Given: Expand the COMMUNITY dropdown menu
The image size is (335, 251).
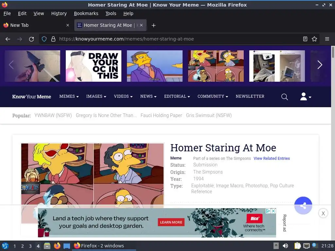Looking at the screenshot, I should click(x=213, y=96).
